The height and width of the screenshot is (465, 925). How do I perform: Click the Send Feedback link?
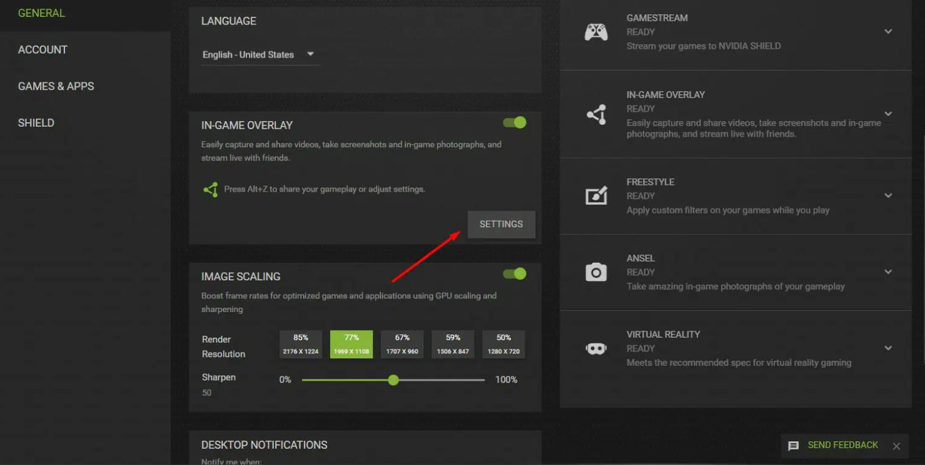(x=843, y=445)
